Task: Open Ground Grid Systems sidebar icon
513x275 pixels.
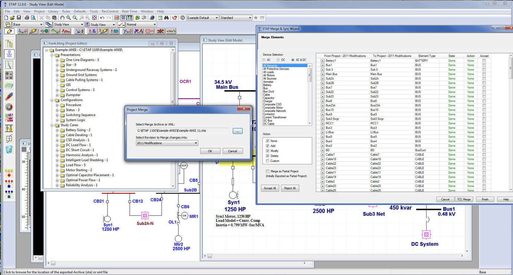Action: click(x=9, y=86)
